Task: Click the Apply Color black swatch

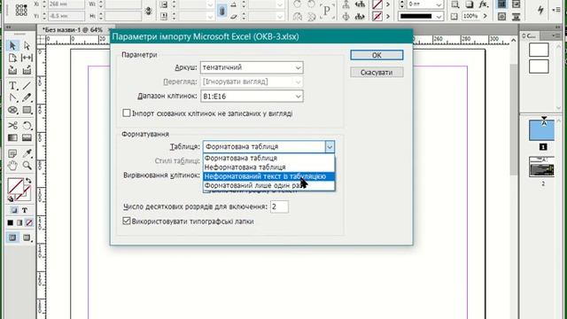Action: [10, 222]
